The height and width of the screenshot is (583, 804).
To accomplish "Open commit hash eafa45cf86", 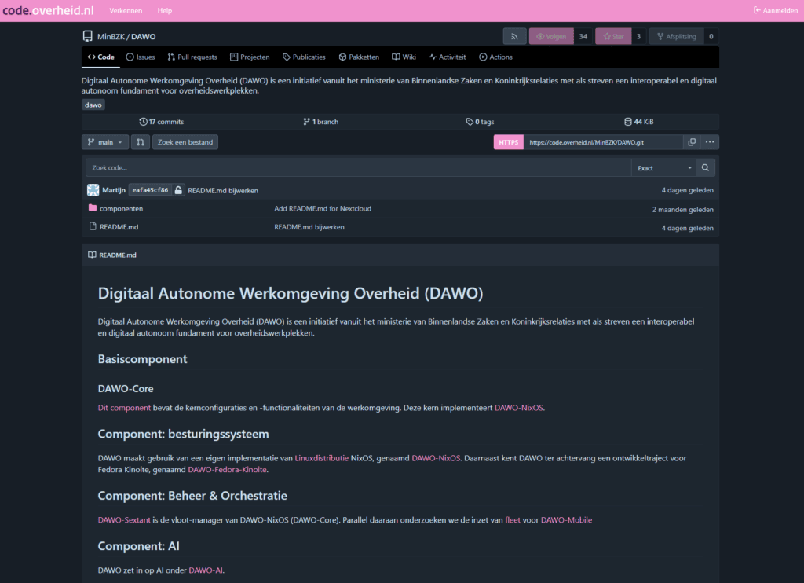I will (x=150, y=190).
